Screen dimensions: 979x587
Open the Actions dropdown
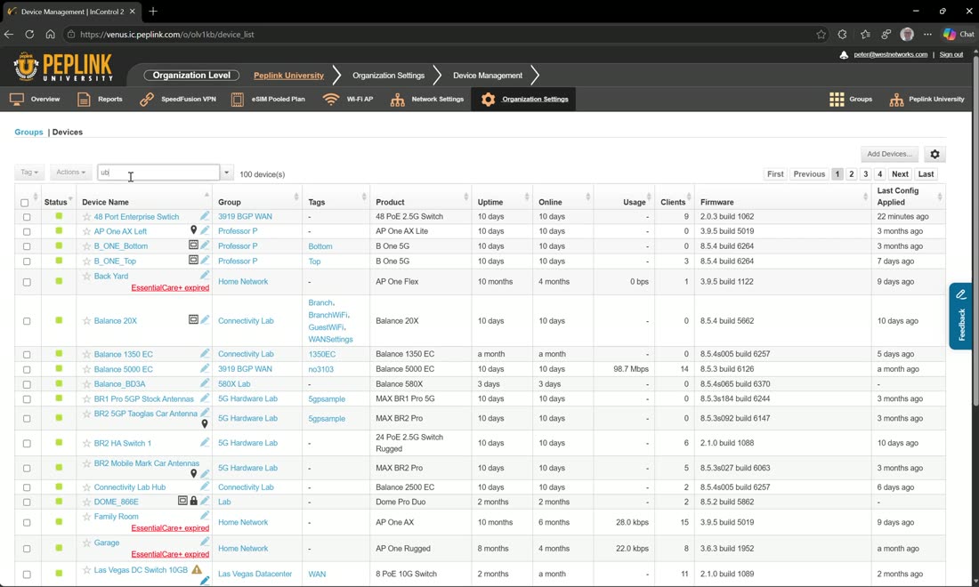[x=70, y=173]
